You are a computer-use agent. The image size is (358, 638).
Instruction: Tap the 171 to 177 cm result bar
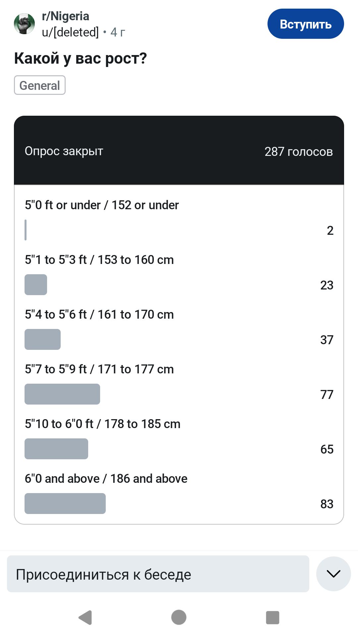pos(62,394)
